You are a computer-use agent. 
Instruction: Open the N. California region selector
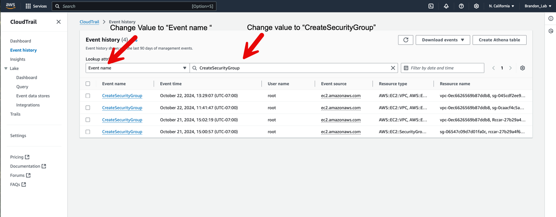(502, 6)
